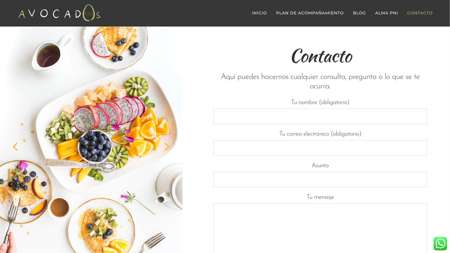Click the Tu mensaje label
Viewport: 450px width, 253px height.
click(x=320, y=197)
